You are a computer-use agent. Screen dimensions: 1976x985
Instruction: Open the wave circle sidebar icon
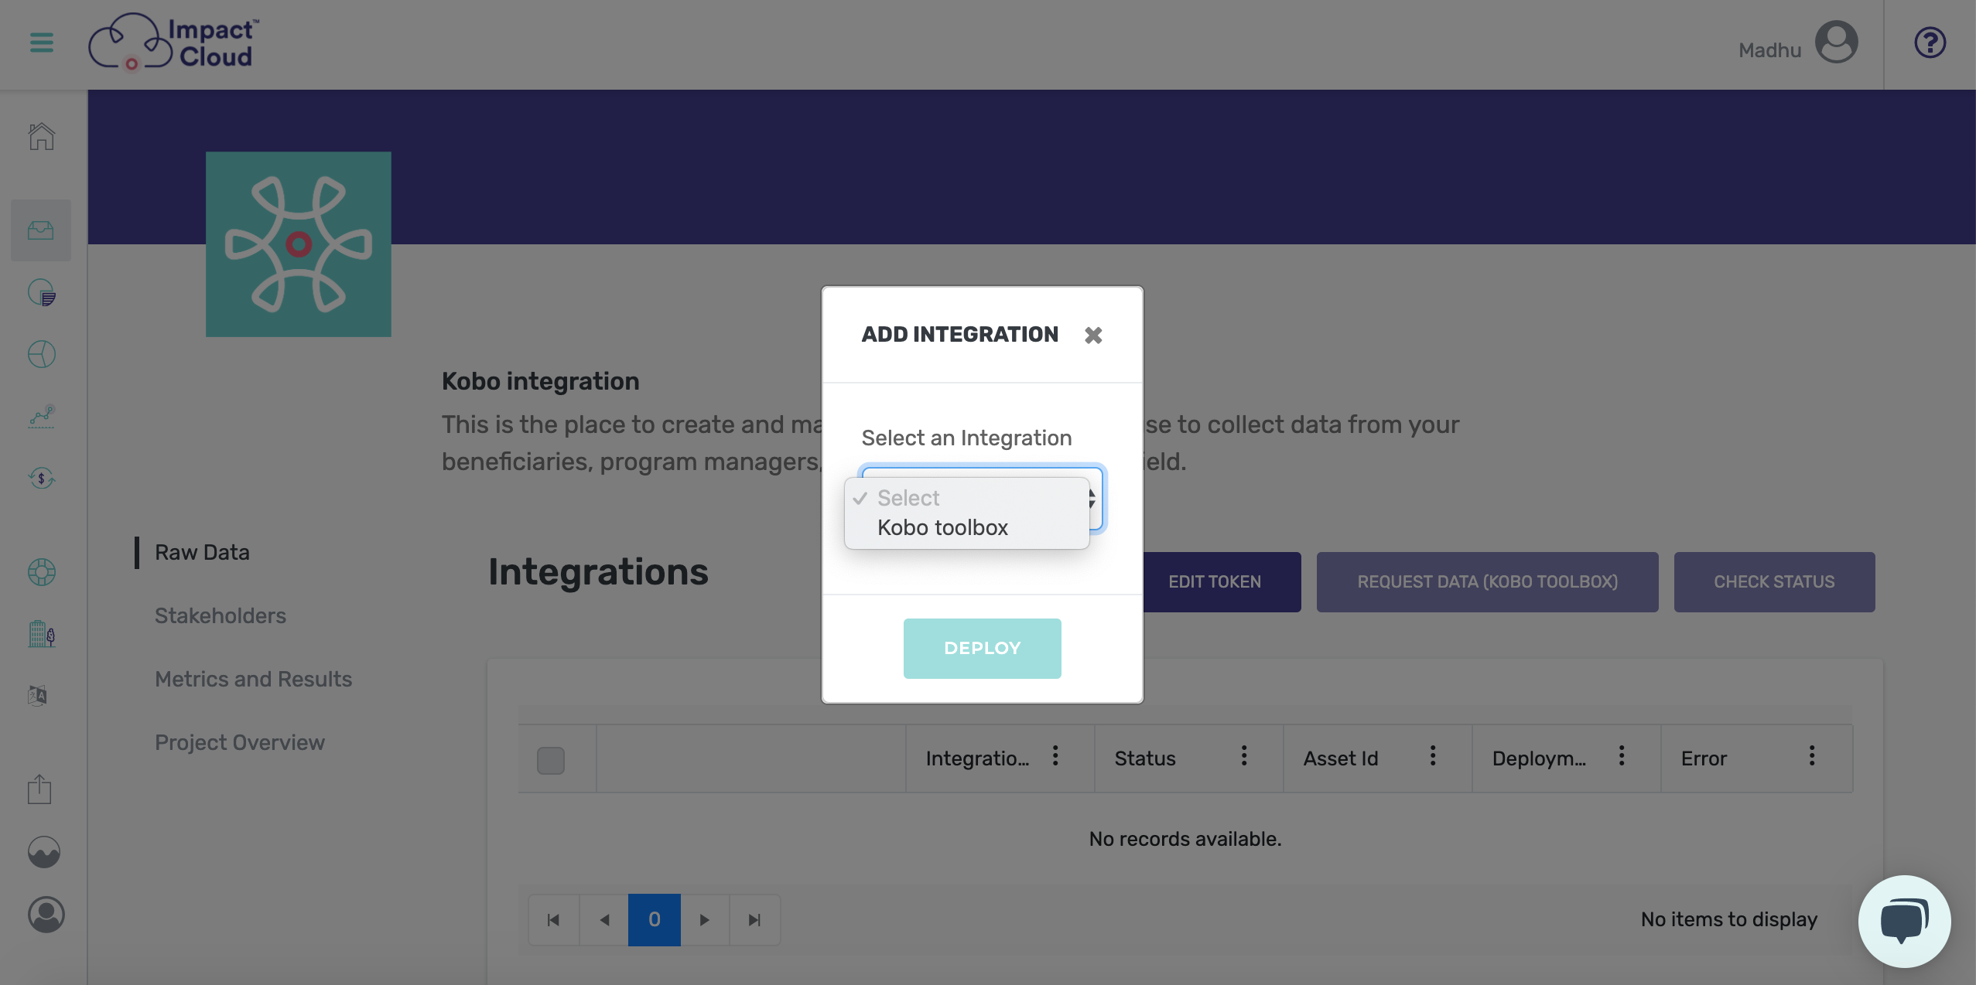click(x=44, y=852)
